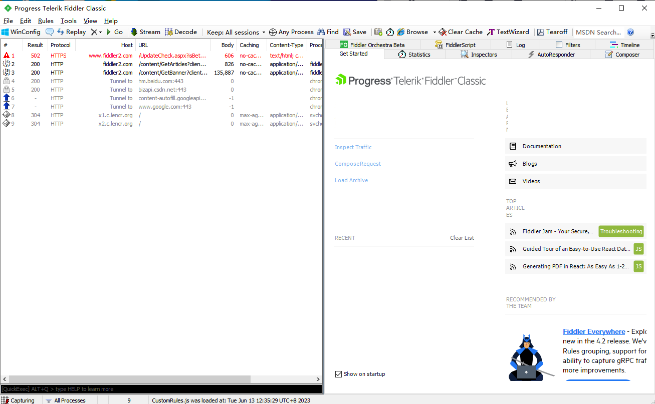Click the Videos film icon
Viewport: 655px width, 404px height.
point(513,181)
